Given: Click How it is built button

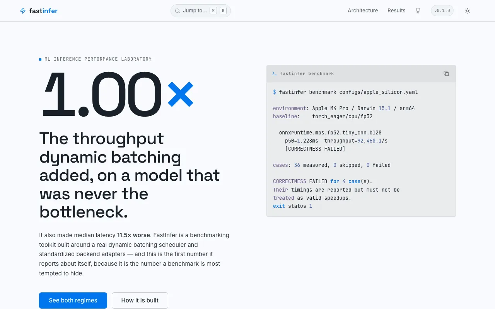Looking at the screenshot, I should pyautogui.click(x=140, y=301).
